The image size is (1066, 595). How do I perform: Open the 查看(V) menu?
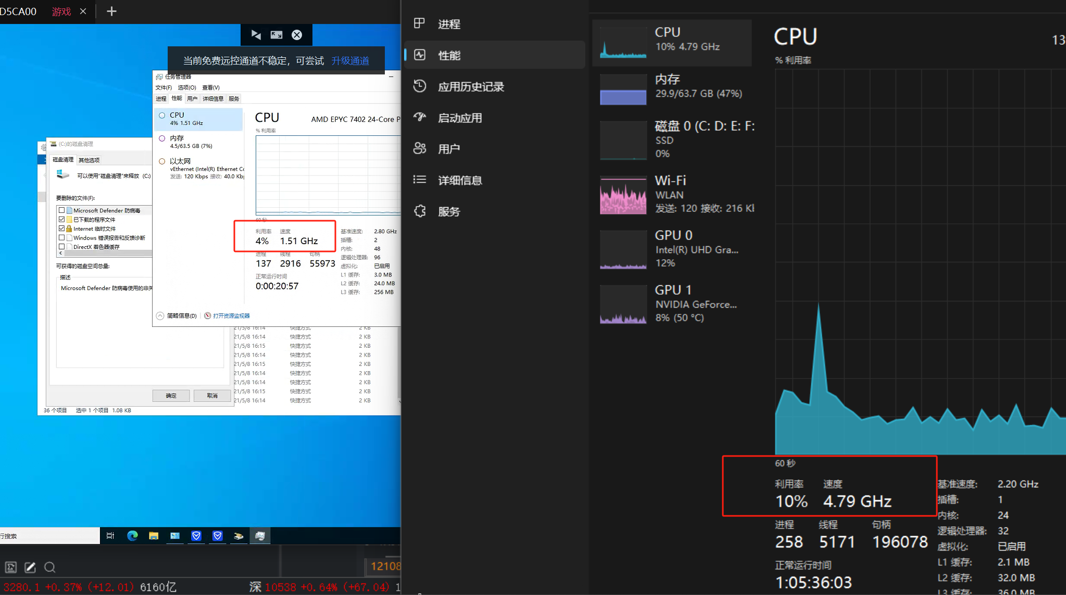(211, 87)
